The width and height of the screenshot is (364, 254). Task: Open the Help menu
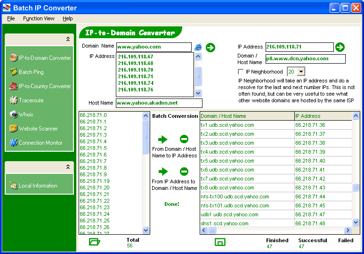67,18
